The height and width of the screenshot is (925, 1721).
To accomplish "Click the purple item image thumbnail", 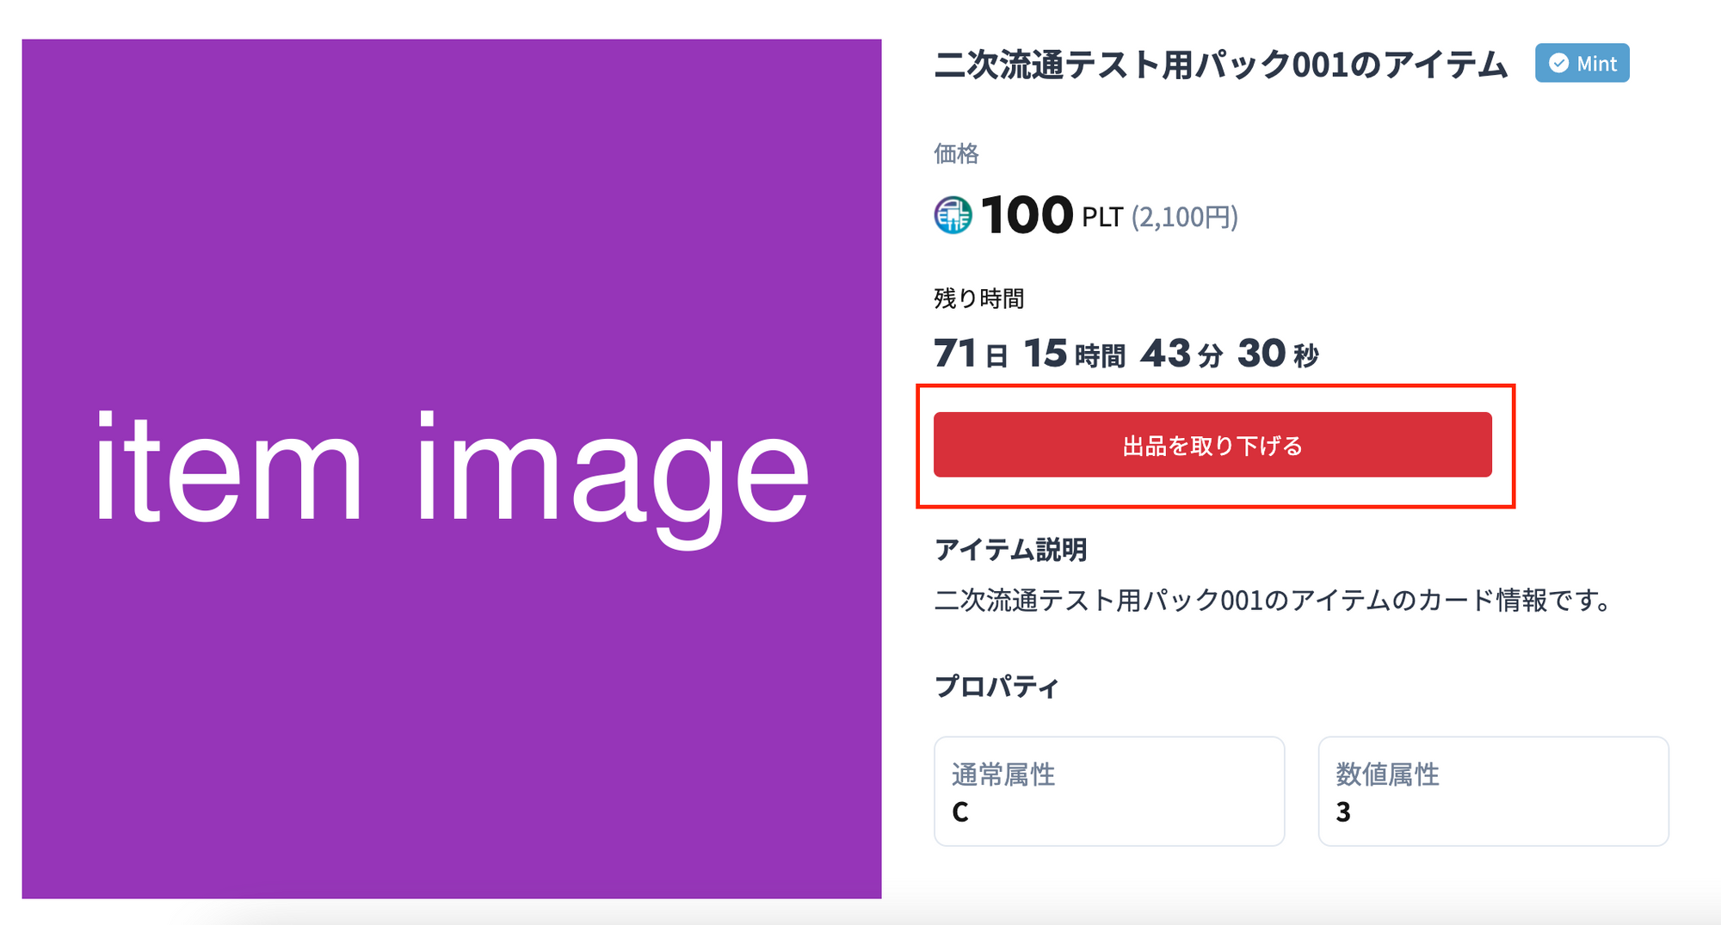I will 451,468.
